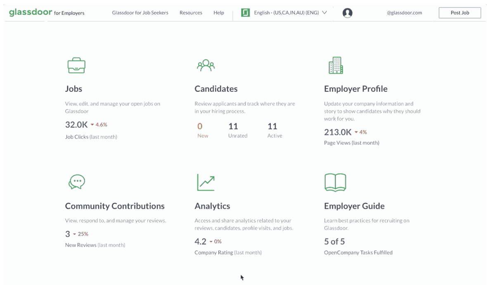This screenshot has width=487, height=285.
Task: Click the Glassdoor for Employers logo
Action: [47, 12]
